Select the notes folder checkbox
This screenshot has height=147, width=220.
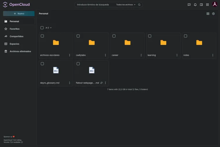186,36
